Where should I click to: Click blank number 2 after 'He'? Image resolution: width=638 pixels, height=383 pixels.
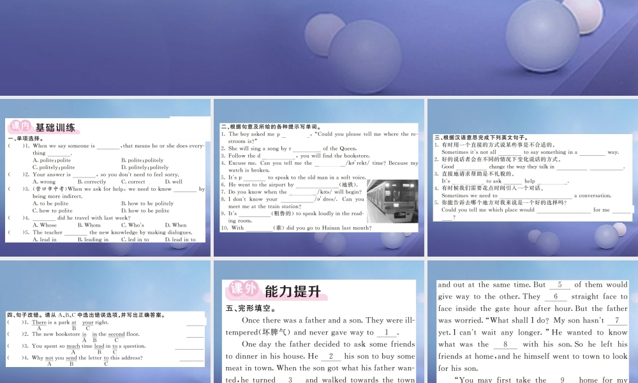[330, 356]
